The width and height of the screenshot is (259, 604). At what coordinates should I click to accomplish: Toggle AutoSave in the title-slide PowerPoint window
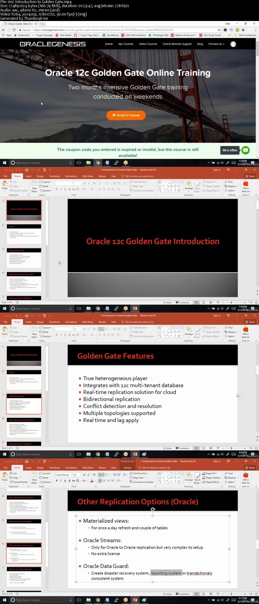[13, 170]
